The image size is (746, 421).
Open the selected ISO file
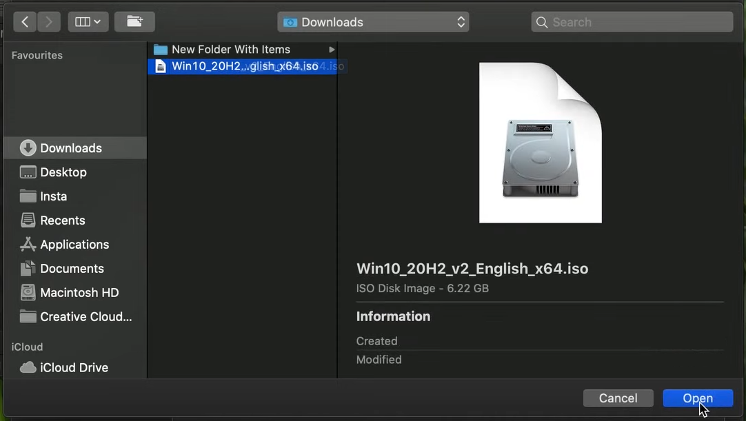click(698, 398)
